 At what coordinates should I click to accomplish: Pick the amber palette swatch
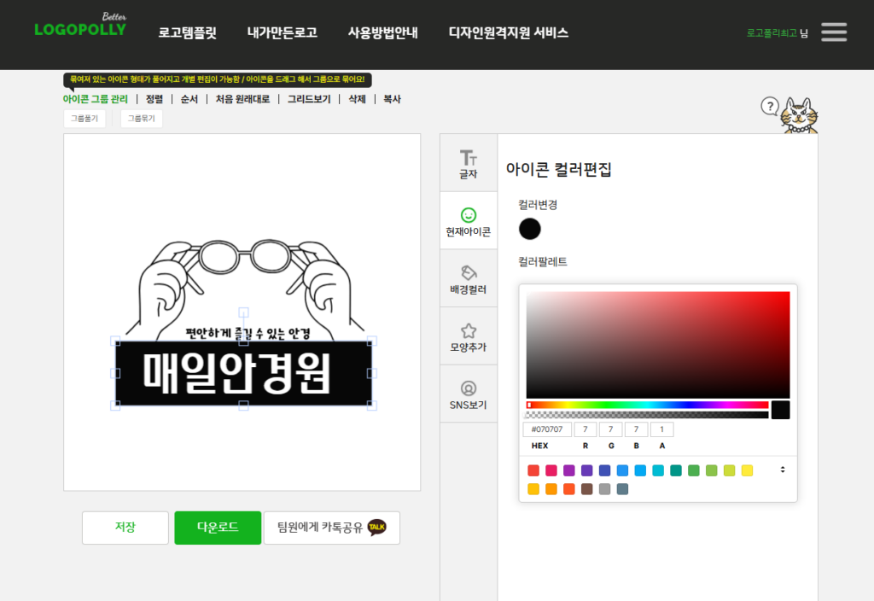[533, 489]
